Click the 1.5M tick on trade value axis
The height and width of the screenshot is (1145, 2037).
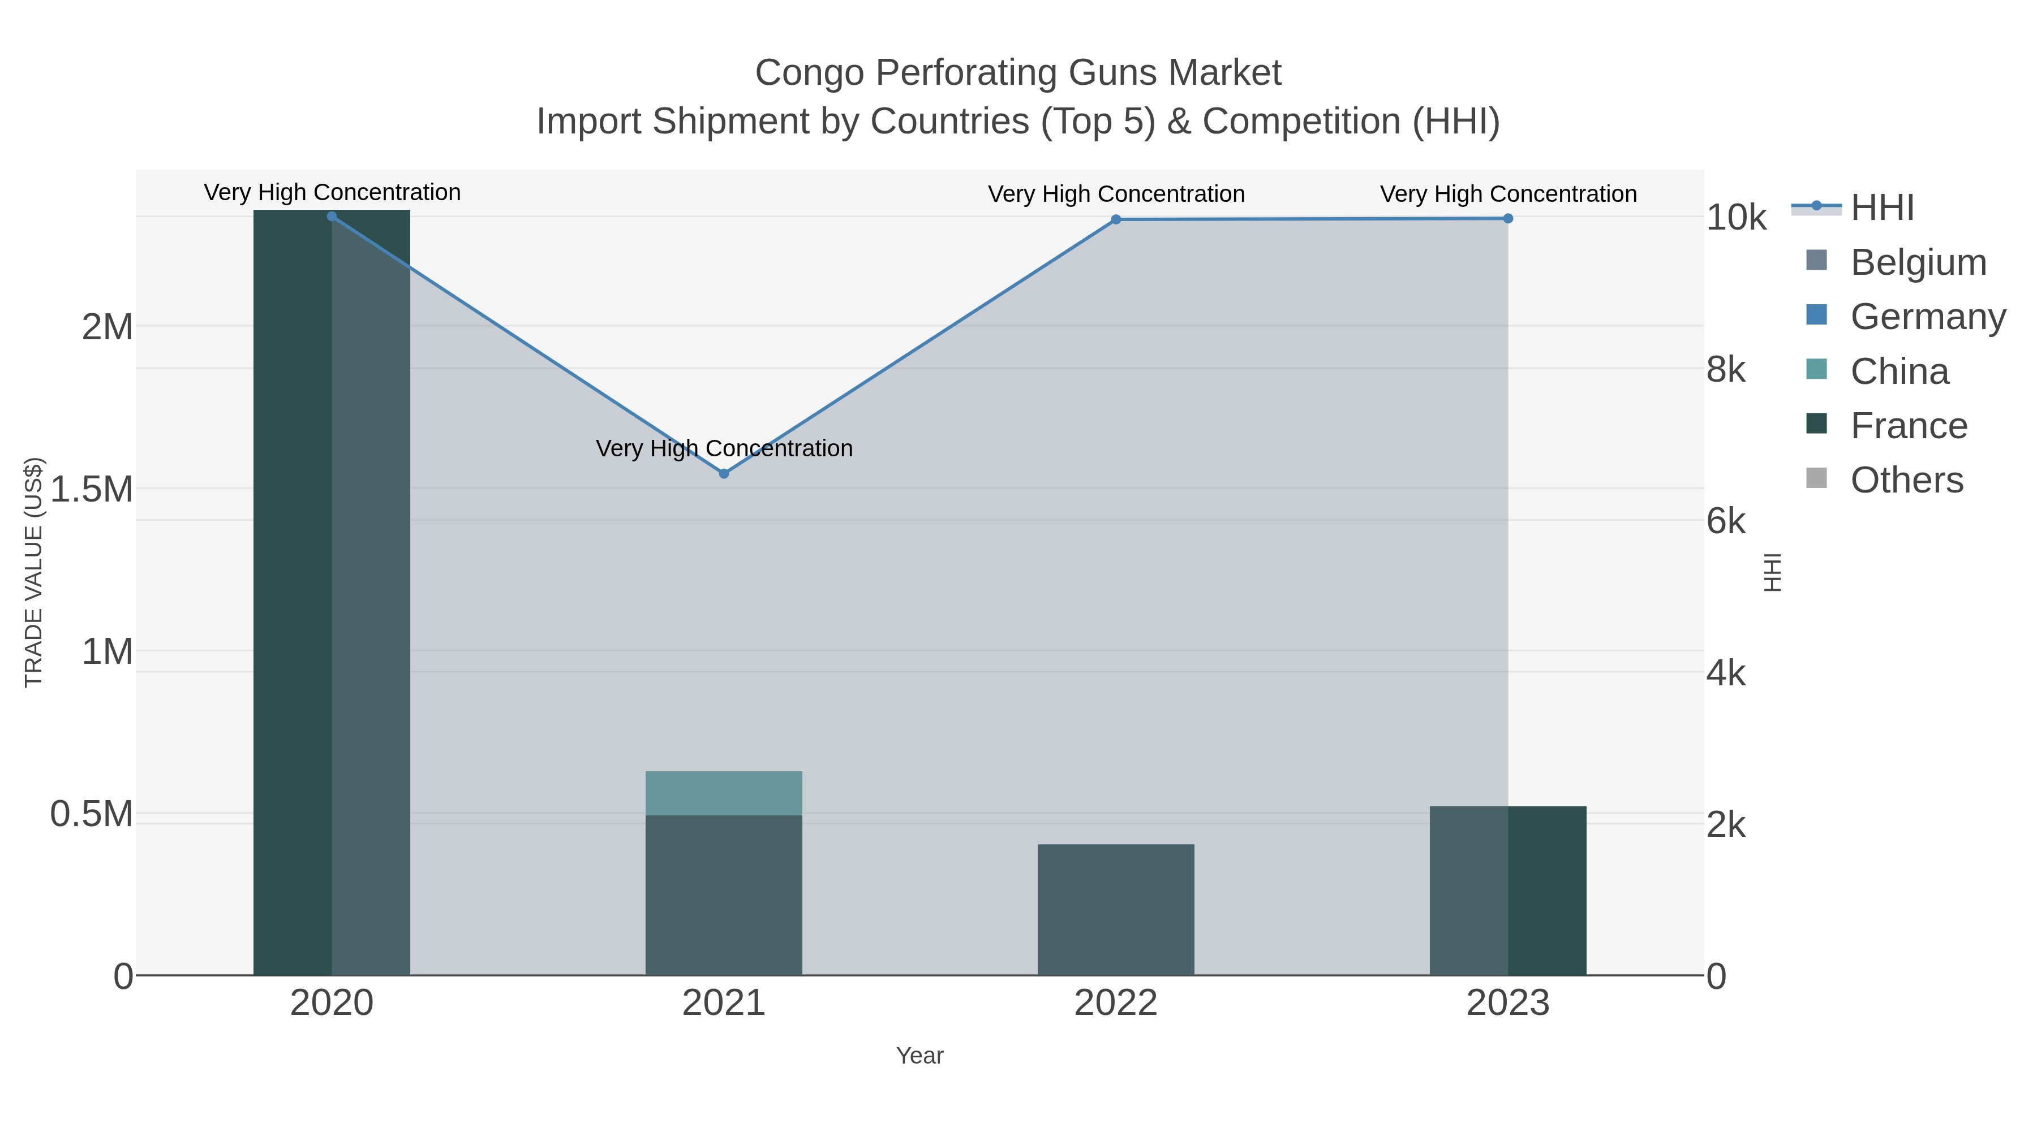pos(92,490)
